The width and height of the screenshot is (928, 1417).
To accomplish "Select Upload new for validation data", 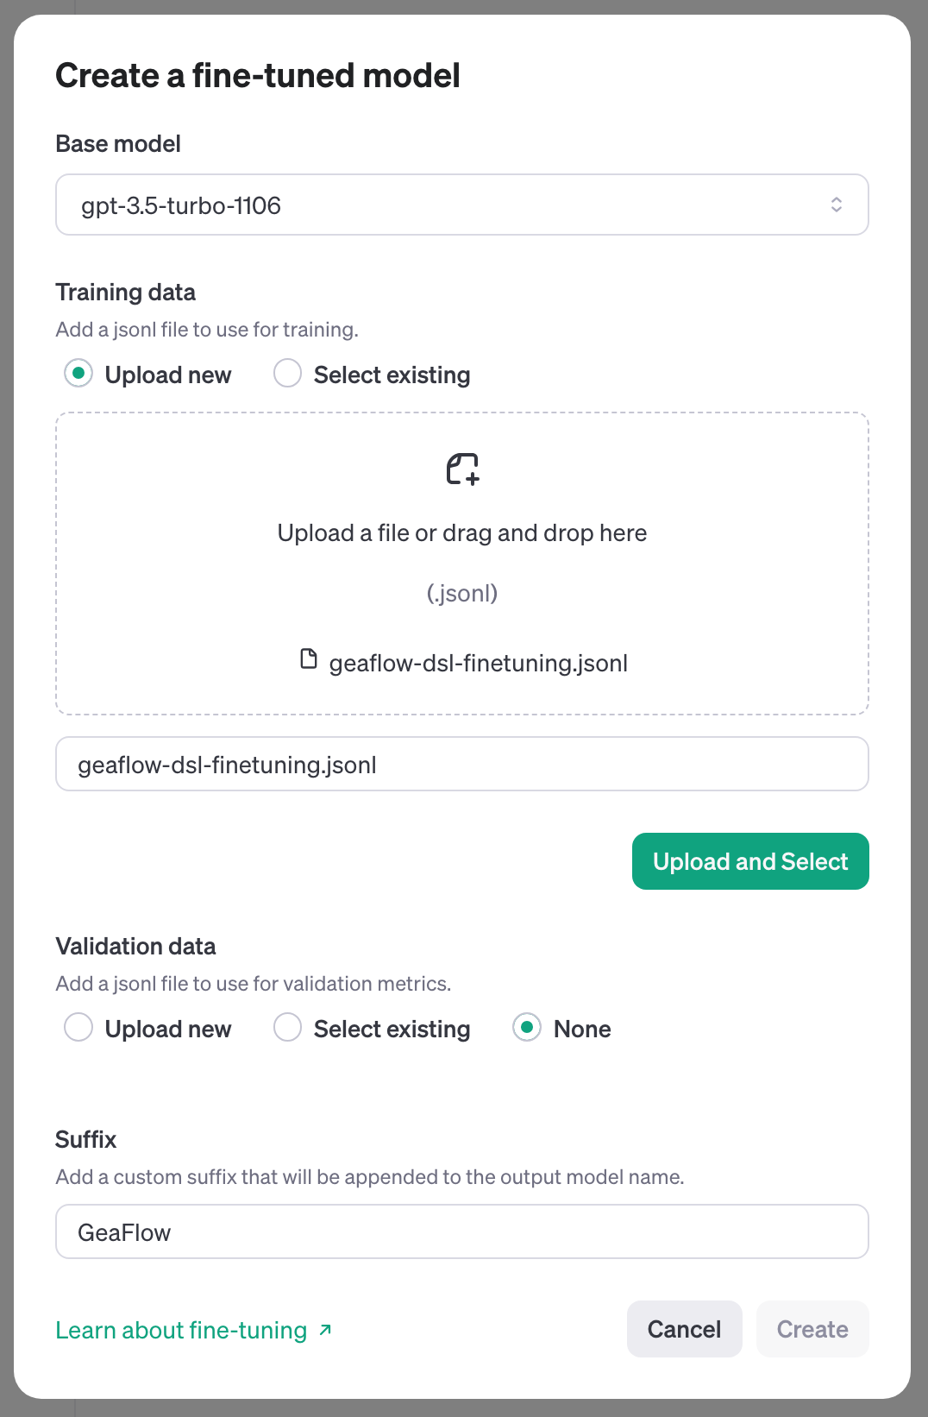I will click(x=78, y=1028).
